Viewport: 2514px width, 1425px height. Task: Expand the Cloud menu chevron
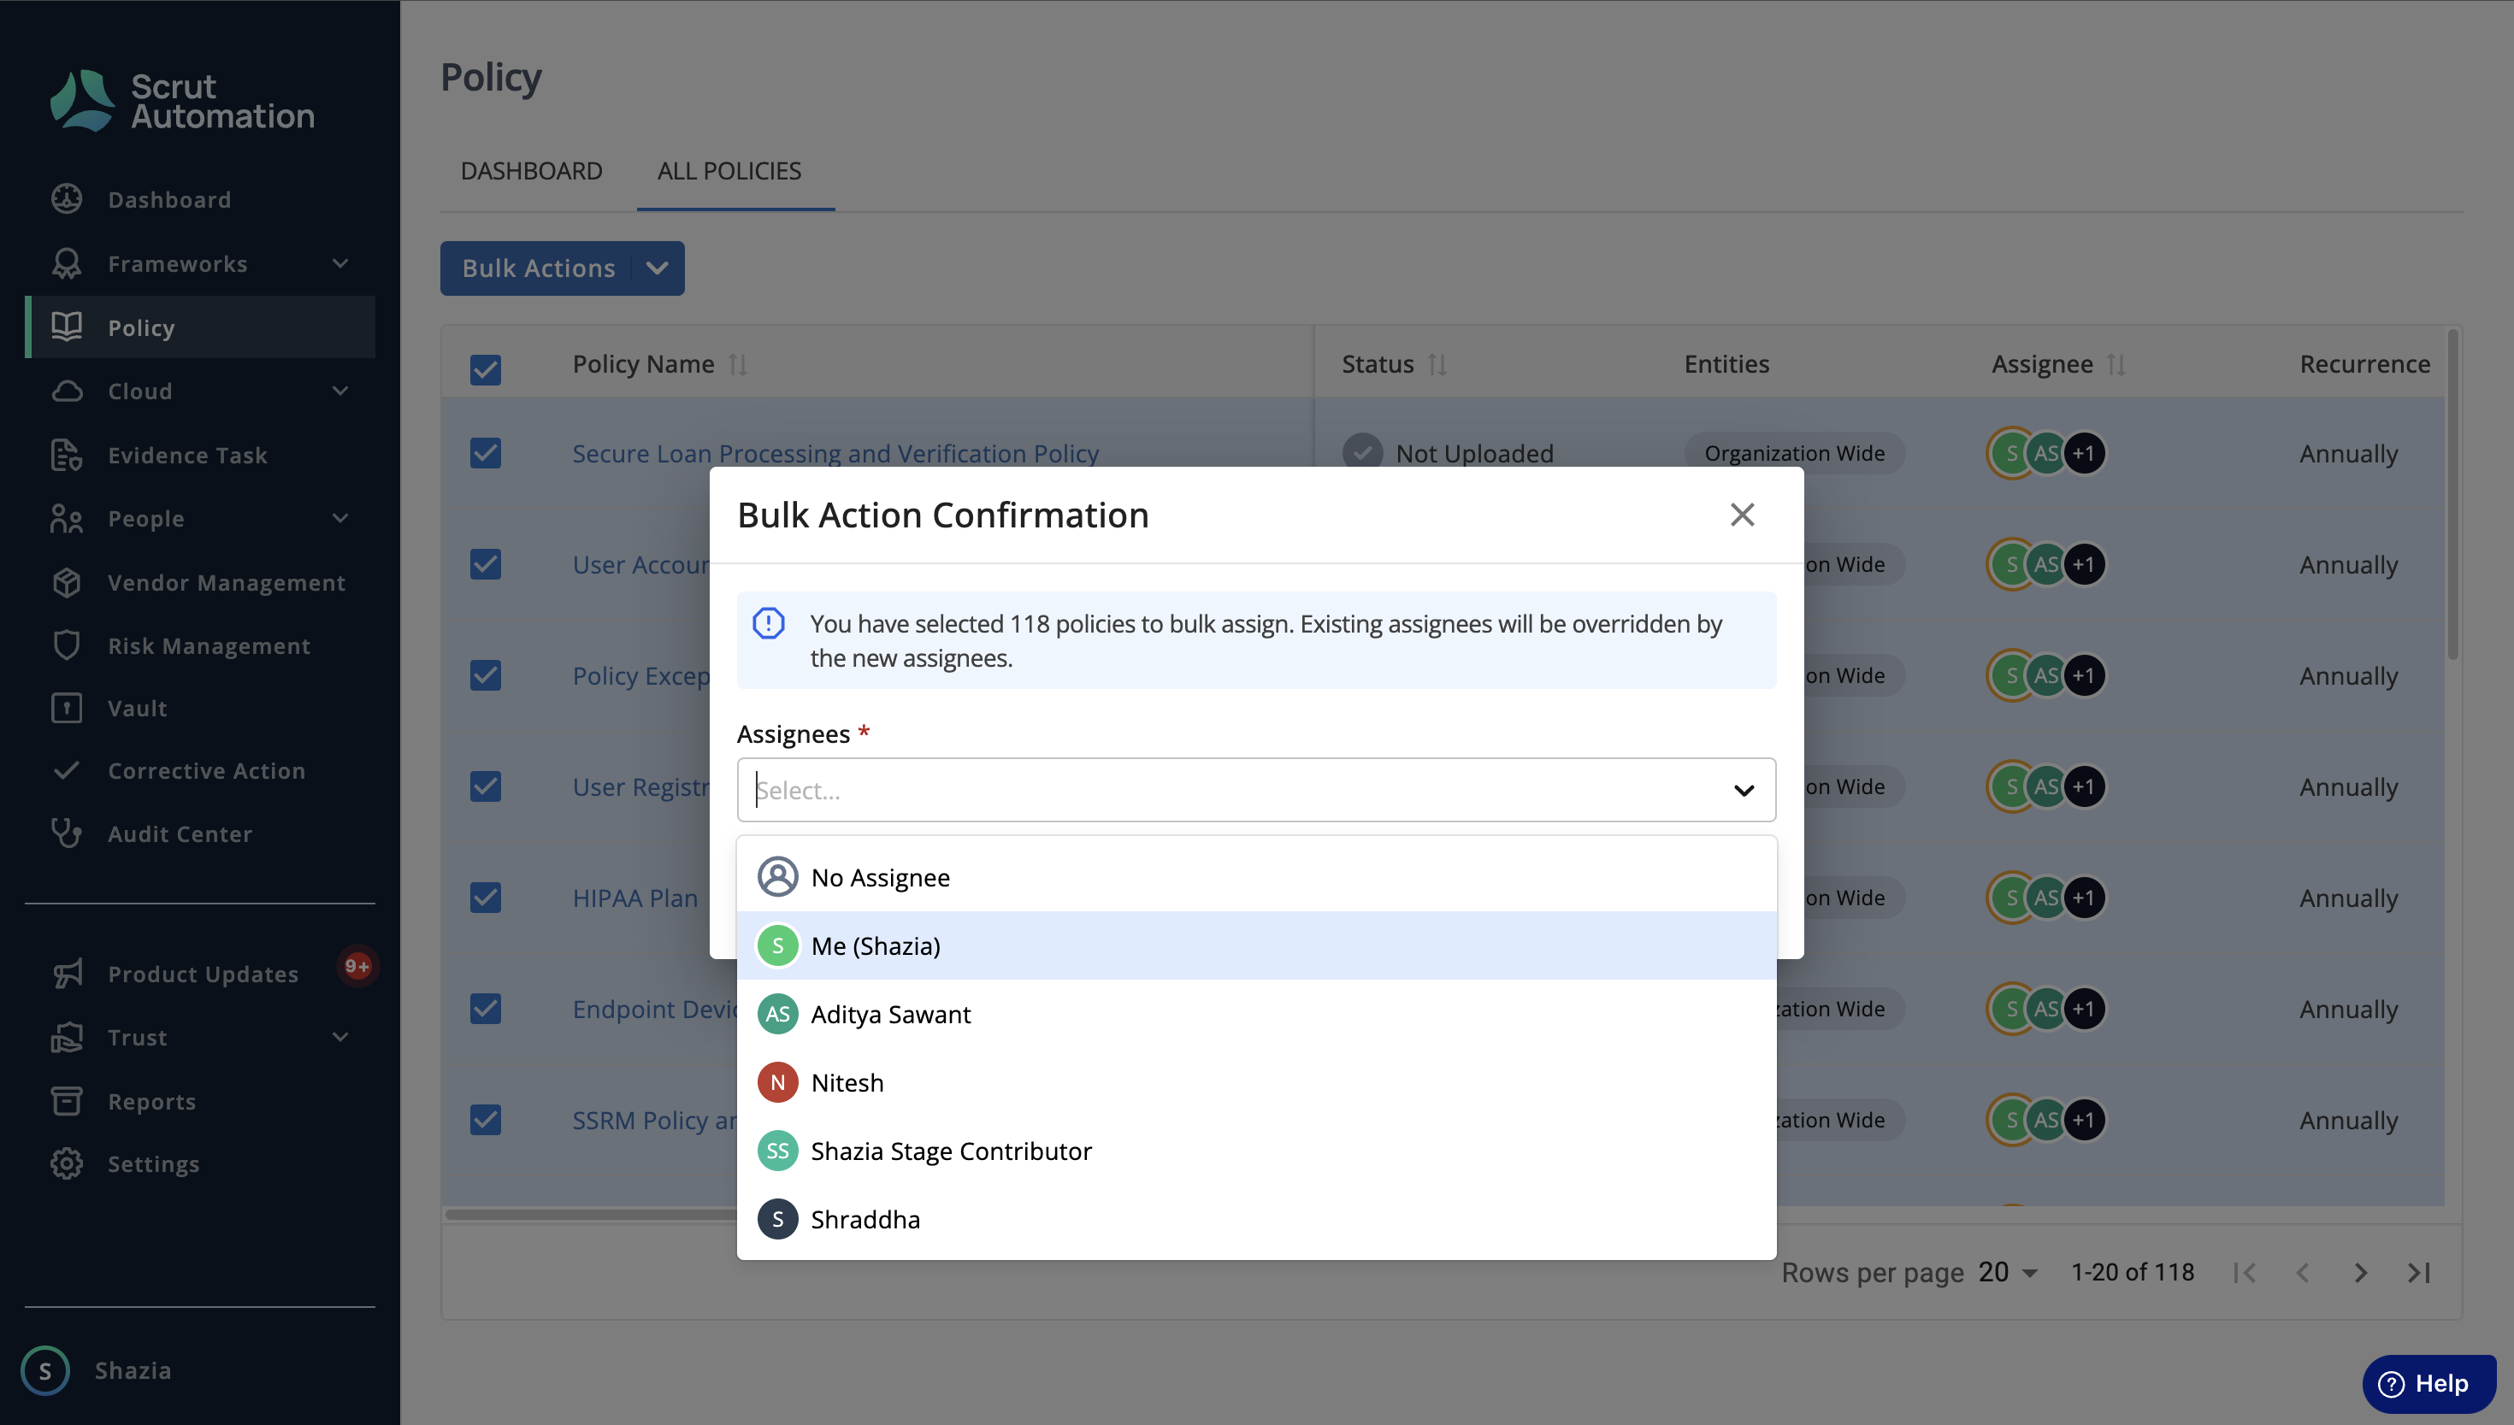(x=339, y=391)
